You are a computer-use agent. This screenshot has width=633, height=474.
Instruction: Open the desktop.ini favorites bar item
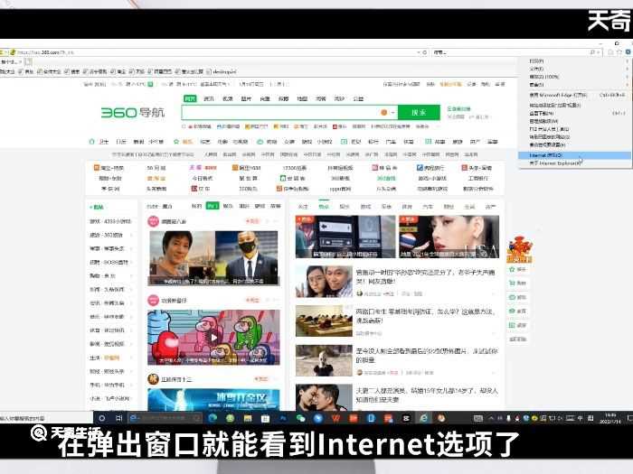(x=222, y=71)
